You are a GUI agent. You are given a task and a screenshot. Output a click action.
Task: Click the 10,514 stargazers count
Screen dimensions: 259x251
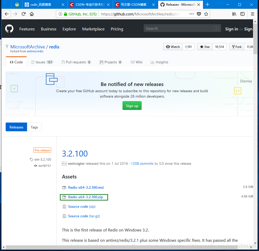click(x=219, y=47)
